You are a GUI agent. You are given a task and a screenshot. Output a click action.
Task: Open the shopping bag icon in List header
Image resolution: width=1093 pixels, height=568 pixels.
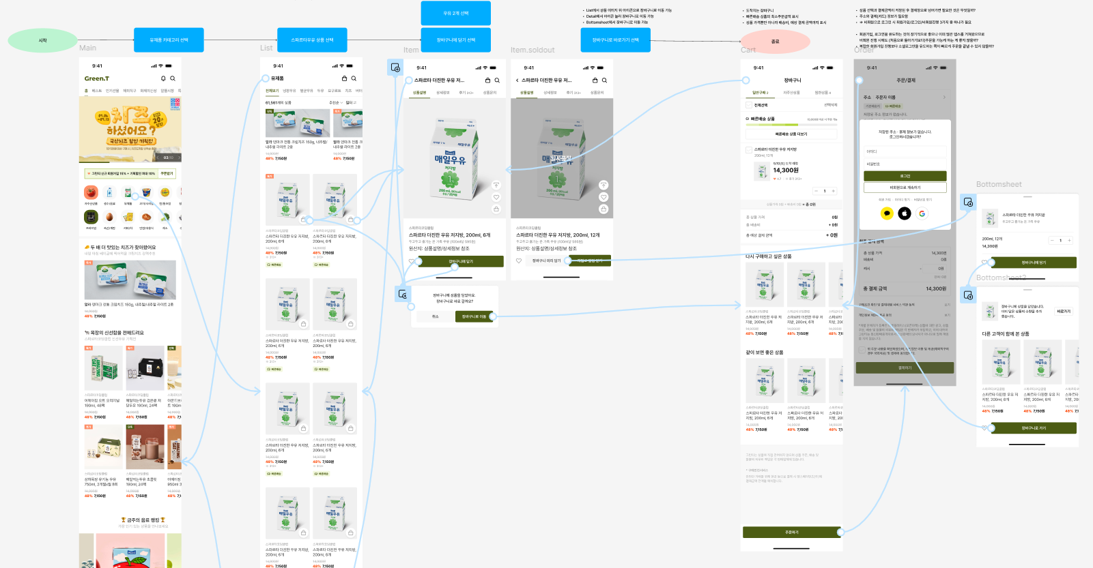point(345,78)
